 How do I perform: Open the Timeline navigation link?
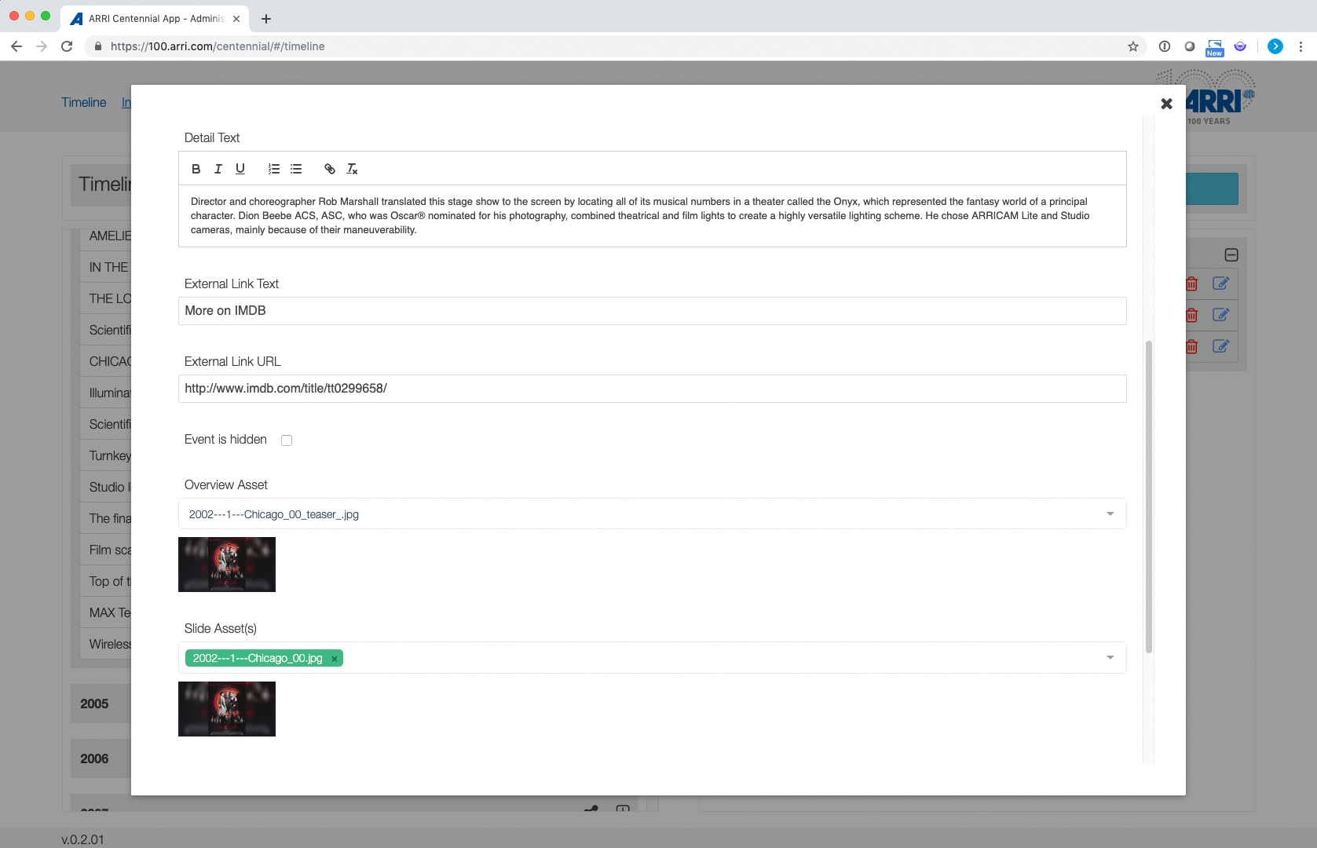(84, 103)
